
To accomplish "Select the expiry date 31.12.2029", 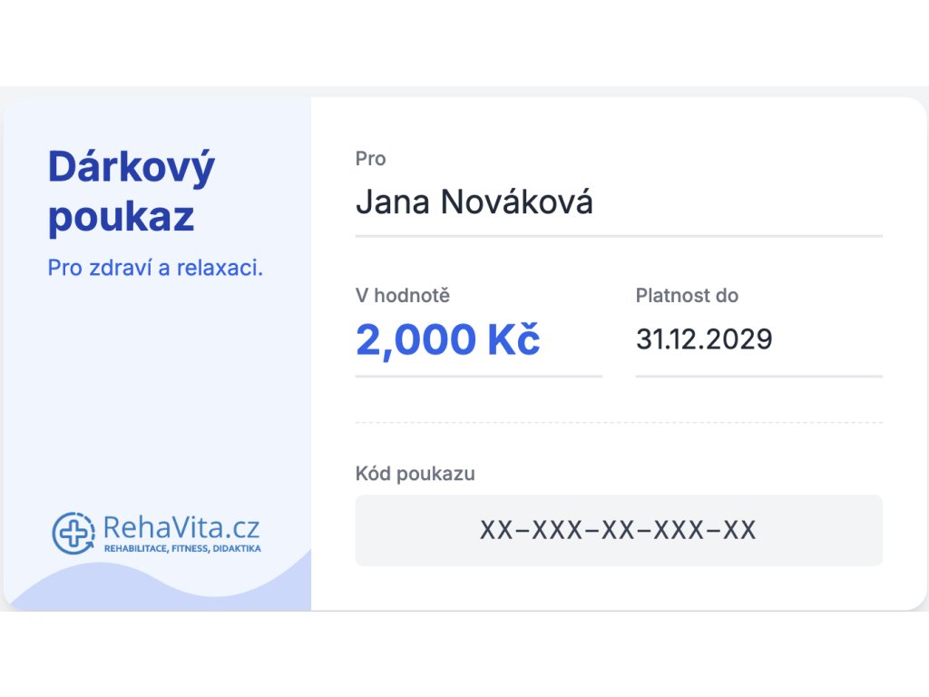I will tap(704, 339).
